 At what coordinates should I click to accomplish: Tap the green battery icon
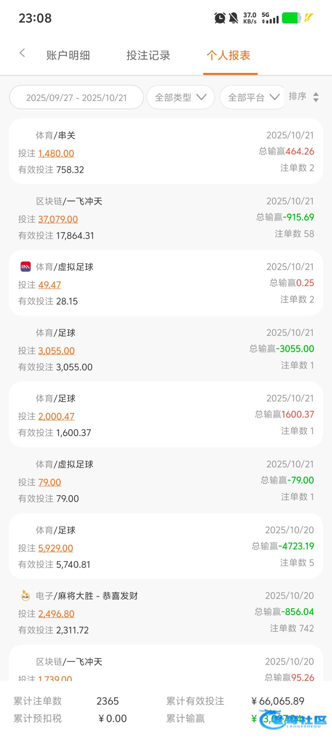pos(291,18)
